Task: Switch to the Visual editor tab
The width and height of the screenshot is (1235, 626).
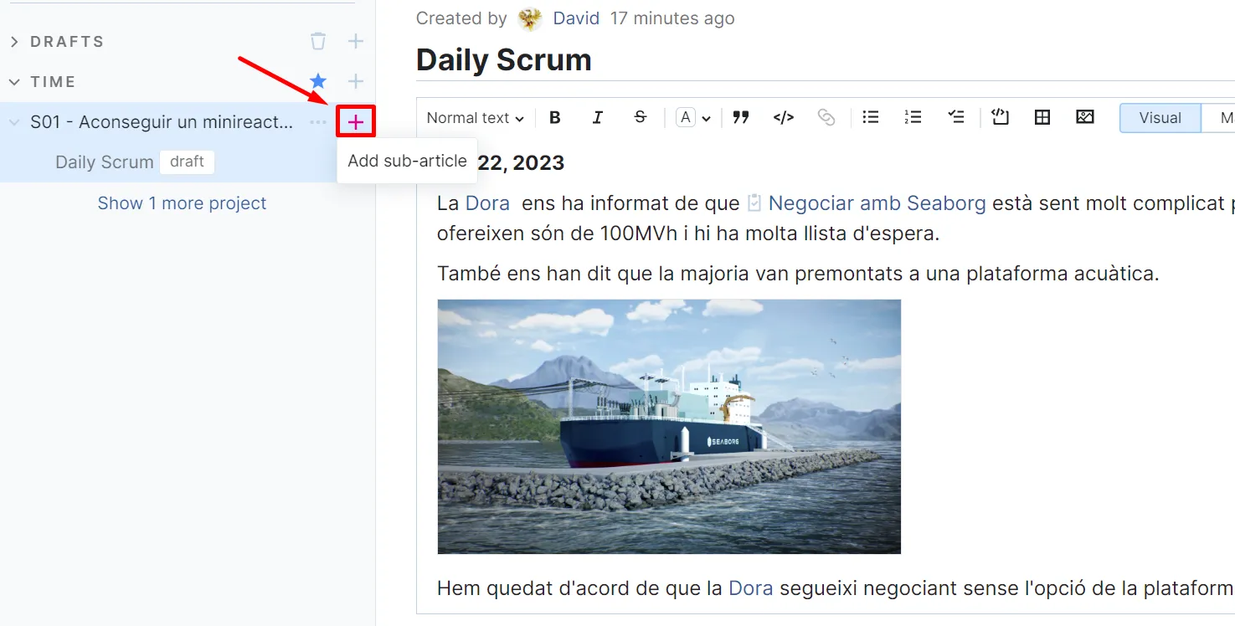Action: pos(1160,118)
